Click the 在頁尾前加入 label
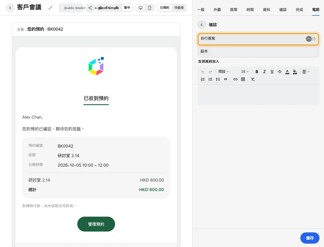Viewport: 324px width, 247px height. point(208,61)
